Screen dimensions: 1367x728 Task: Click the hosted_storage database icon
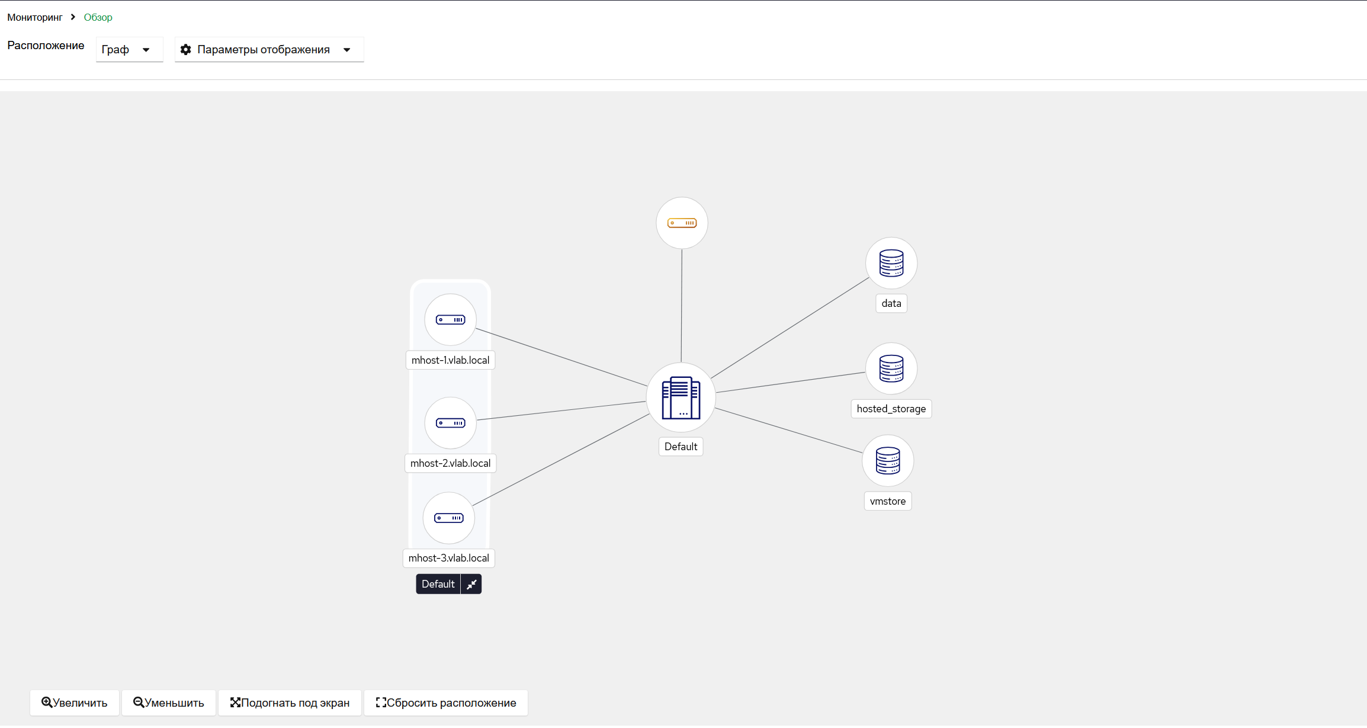click(891, 368)
